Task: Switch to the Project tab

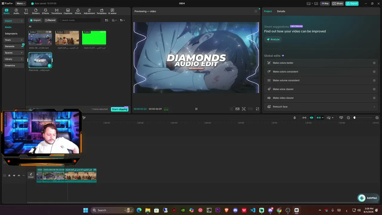Action: 268,11
